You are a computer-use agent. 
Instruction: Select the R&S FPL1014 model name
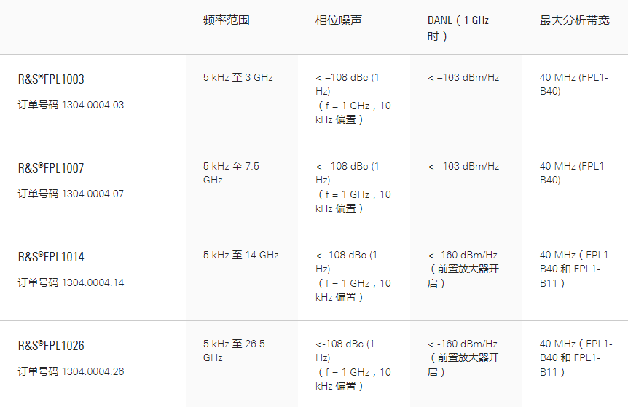click(51, 257)
